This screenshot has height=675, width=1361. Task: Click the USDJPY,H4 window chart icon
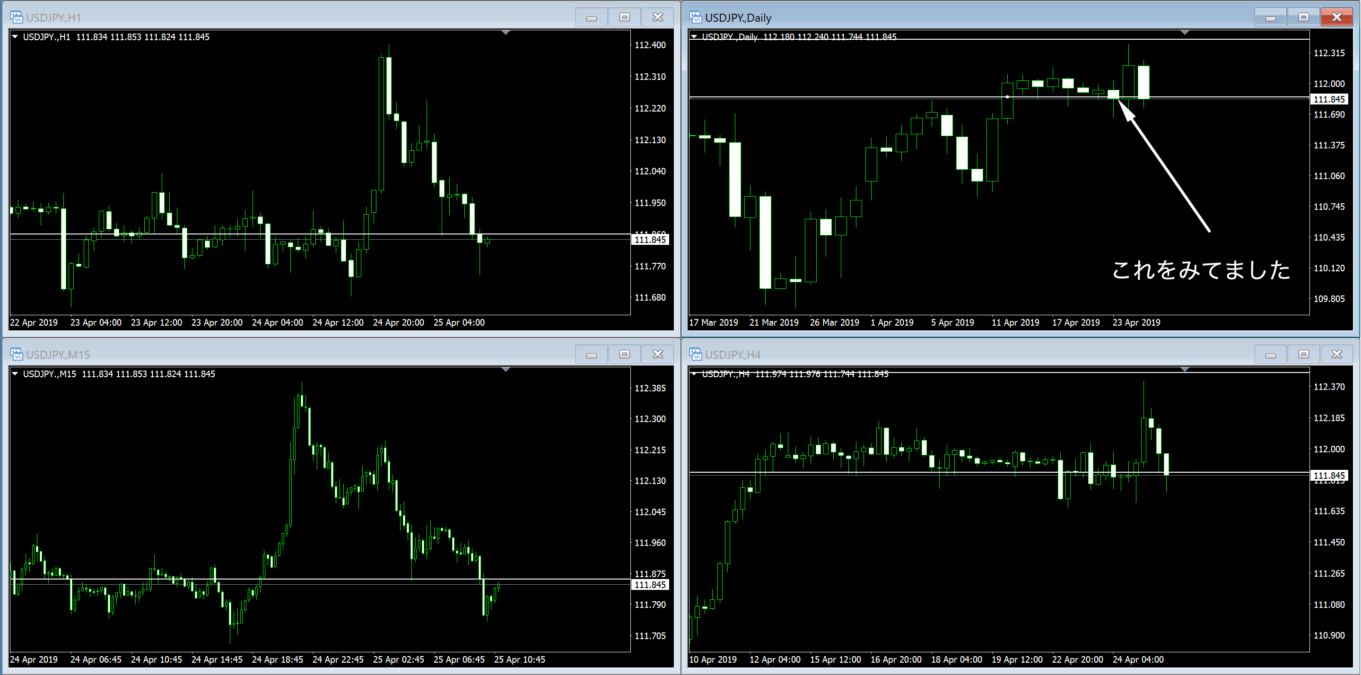(695, 355)
